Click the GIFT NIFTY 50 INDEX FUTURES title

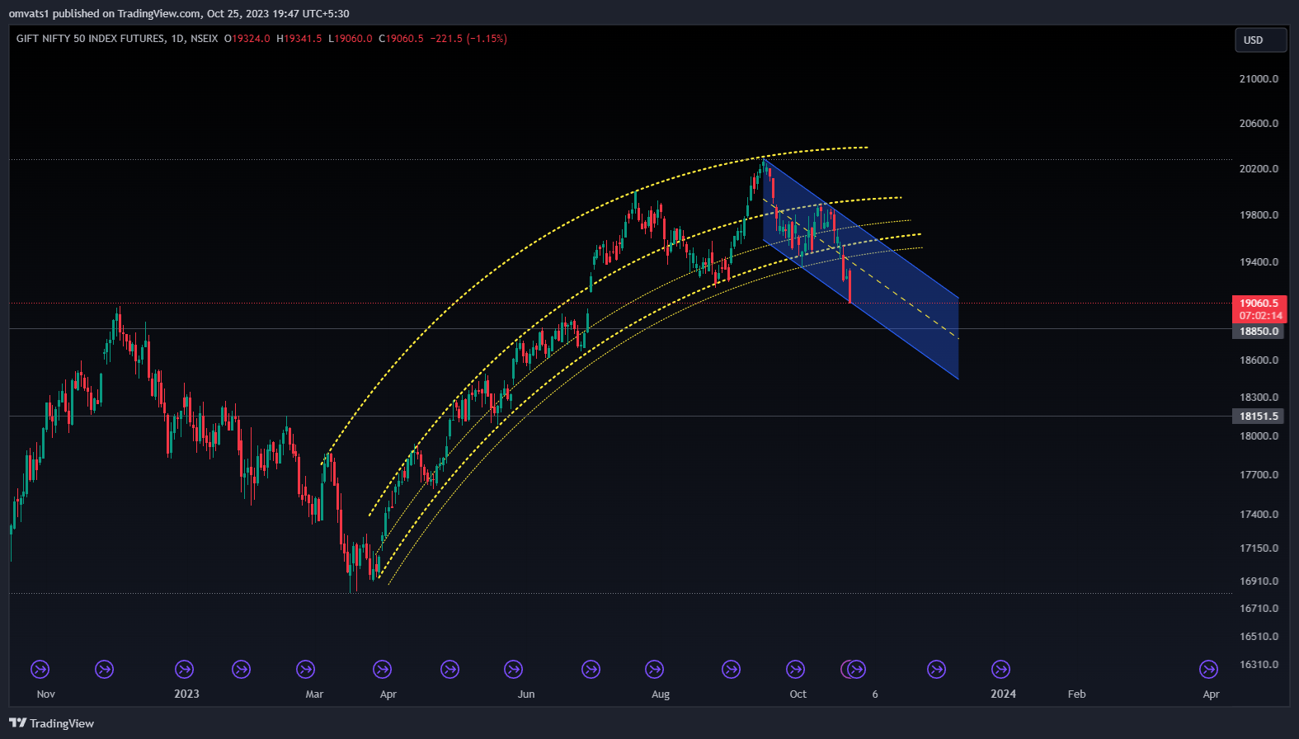coord(90,39)
